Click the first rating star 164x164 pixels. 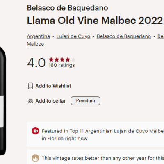pos(51,59)
